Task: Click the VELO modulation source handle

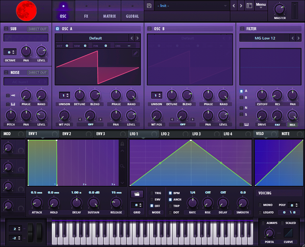Action: coord(274,134)
